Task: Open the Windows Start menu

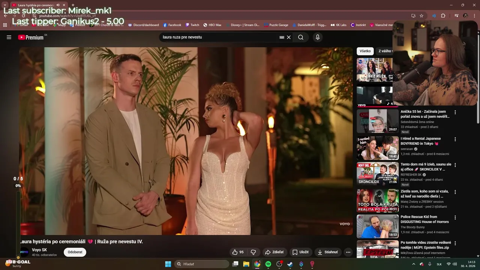Action: (x=168, y=264)
